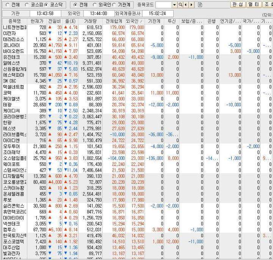Select the 니트젠앤컴퍼 stock row name
273x260 pixels.
15,27
